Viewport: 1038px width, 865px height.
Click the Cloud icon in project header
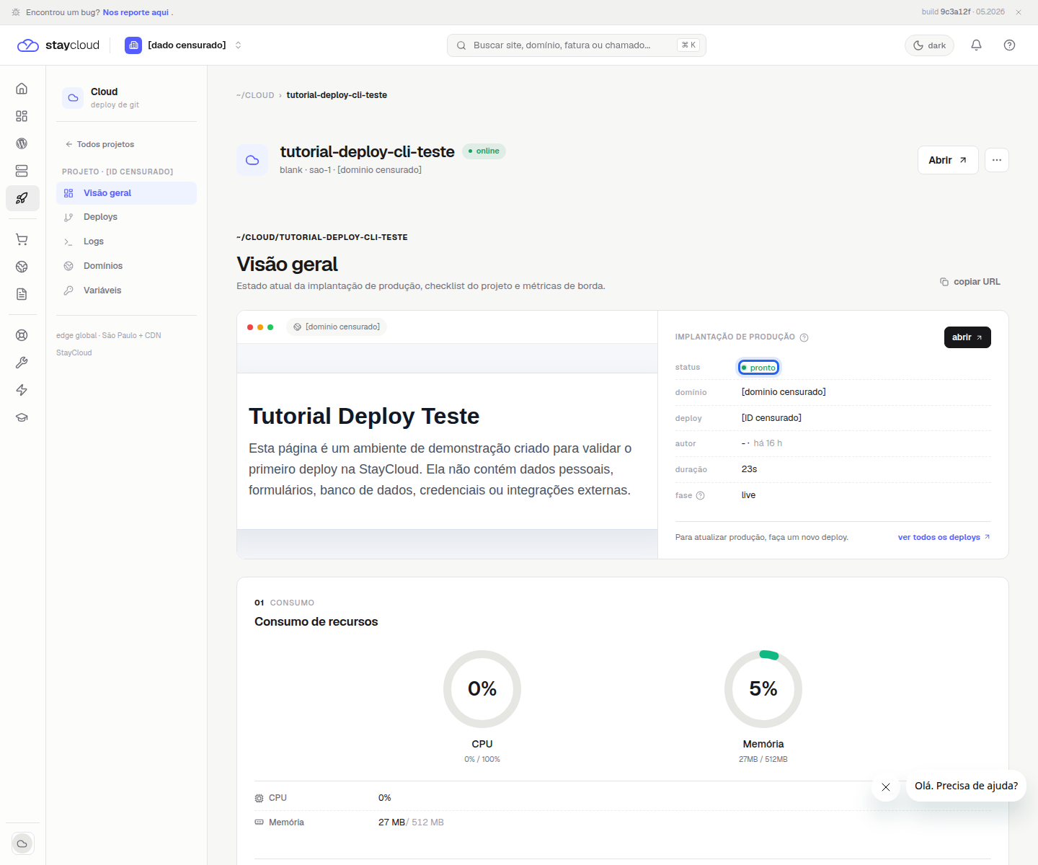tap(252, 160)
